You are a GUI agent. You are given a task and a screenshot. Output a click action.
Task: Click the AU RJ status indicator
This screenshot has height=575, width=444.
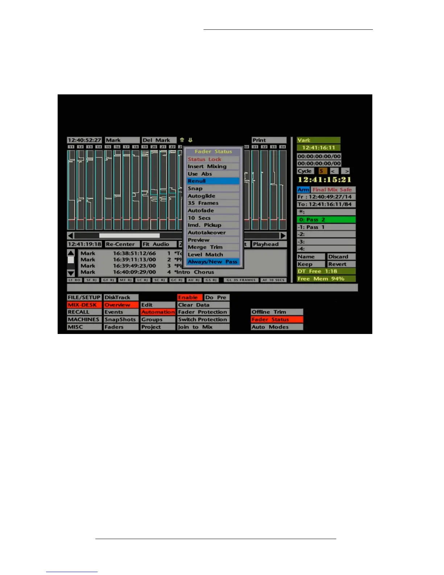point(194,280)
